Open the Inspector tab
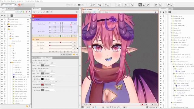The height and width of the screenshot is (109, 194). point(36,58)
